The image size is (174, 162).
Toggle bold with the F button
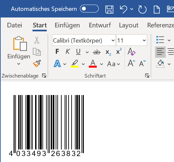coord(57,51)
